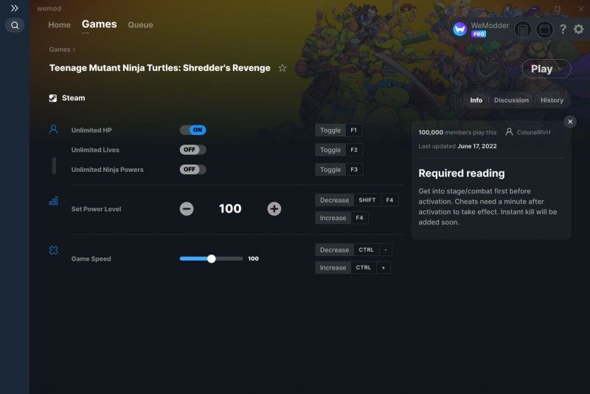This screenshot has width=590, height=394.
Task: Open the help question mark icon
Action: [x=563, y=29]
